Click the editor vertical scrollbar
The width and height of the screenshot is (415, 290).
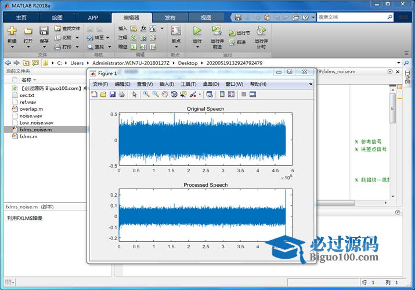393,108
